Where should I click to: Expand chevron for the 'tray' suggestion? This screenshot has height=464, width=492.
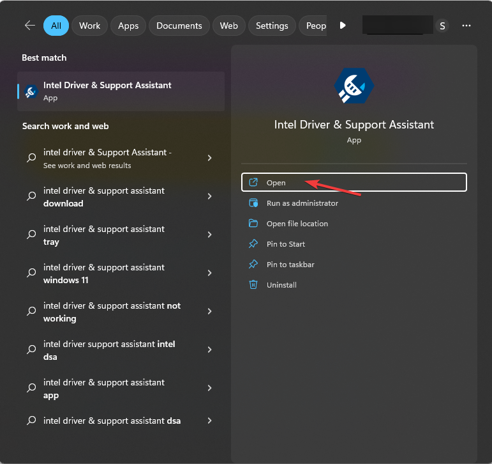point(209,235)
